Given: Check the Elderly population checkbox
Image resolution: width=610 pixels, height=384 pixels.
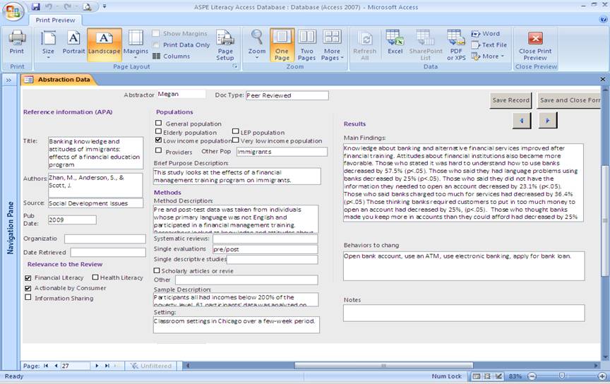Looking at the screenshot, I should coord(159,132).
